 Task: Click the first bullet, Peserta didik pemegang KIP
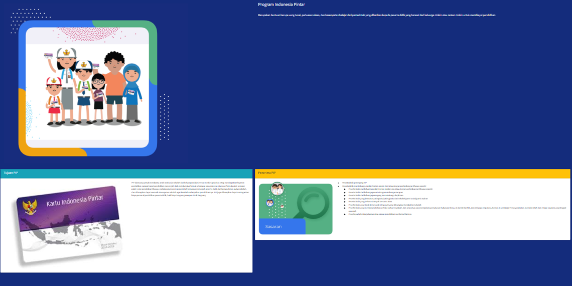[x=354, y=183]
